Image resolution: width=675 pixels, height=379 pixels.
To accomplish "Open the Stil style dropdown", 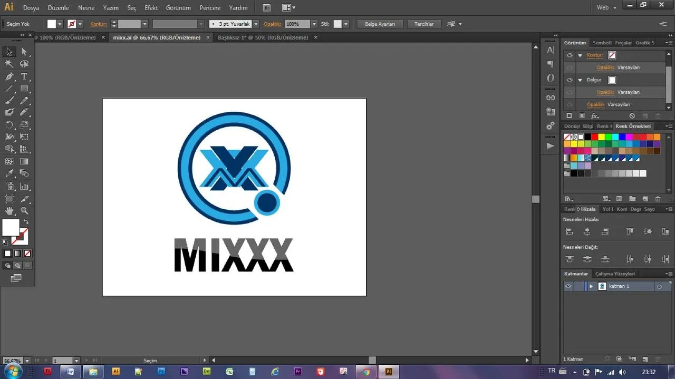I will 345,24.
